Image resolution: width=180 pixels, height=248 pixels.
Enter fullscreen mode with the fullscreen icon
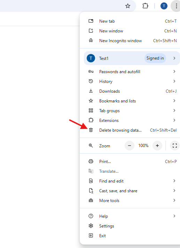coord(175,146)
